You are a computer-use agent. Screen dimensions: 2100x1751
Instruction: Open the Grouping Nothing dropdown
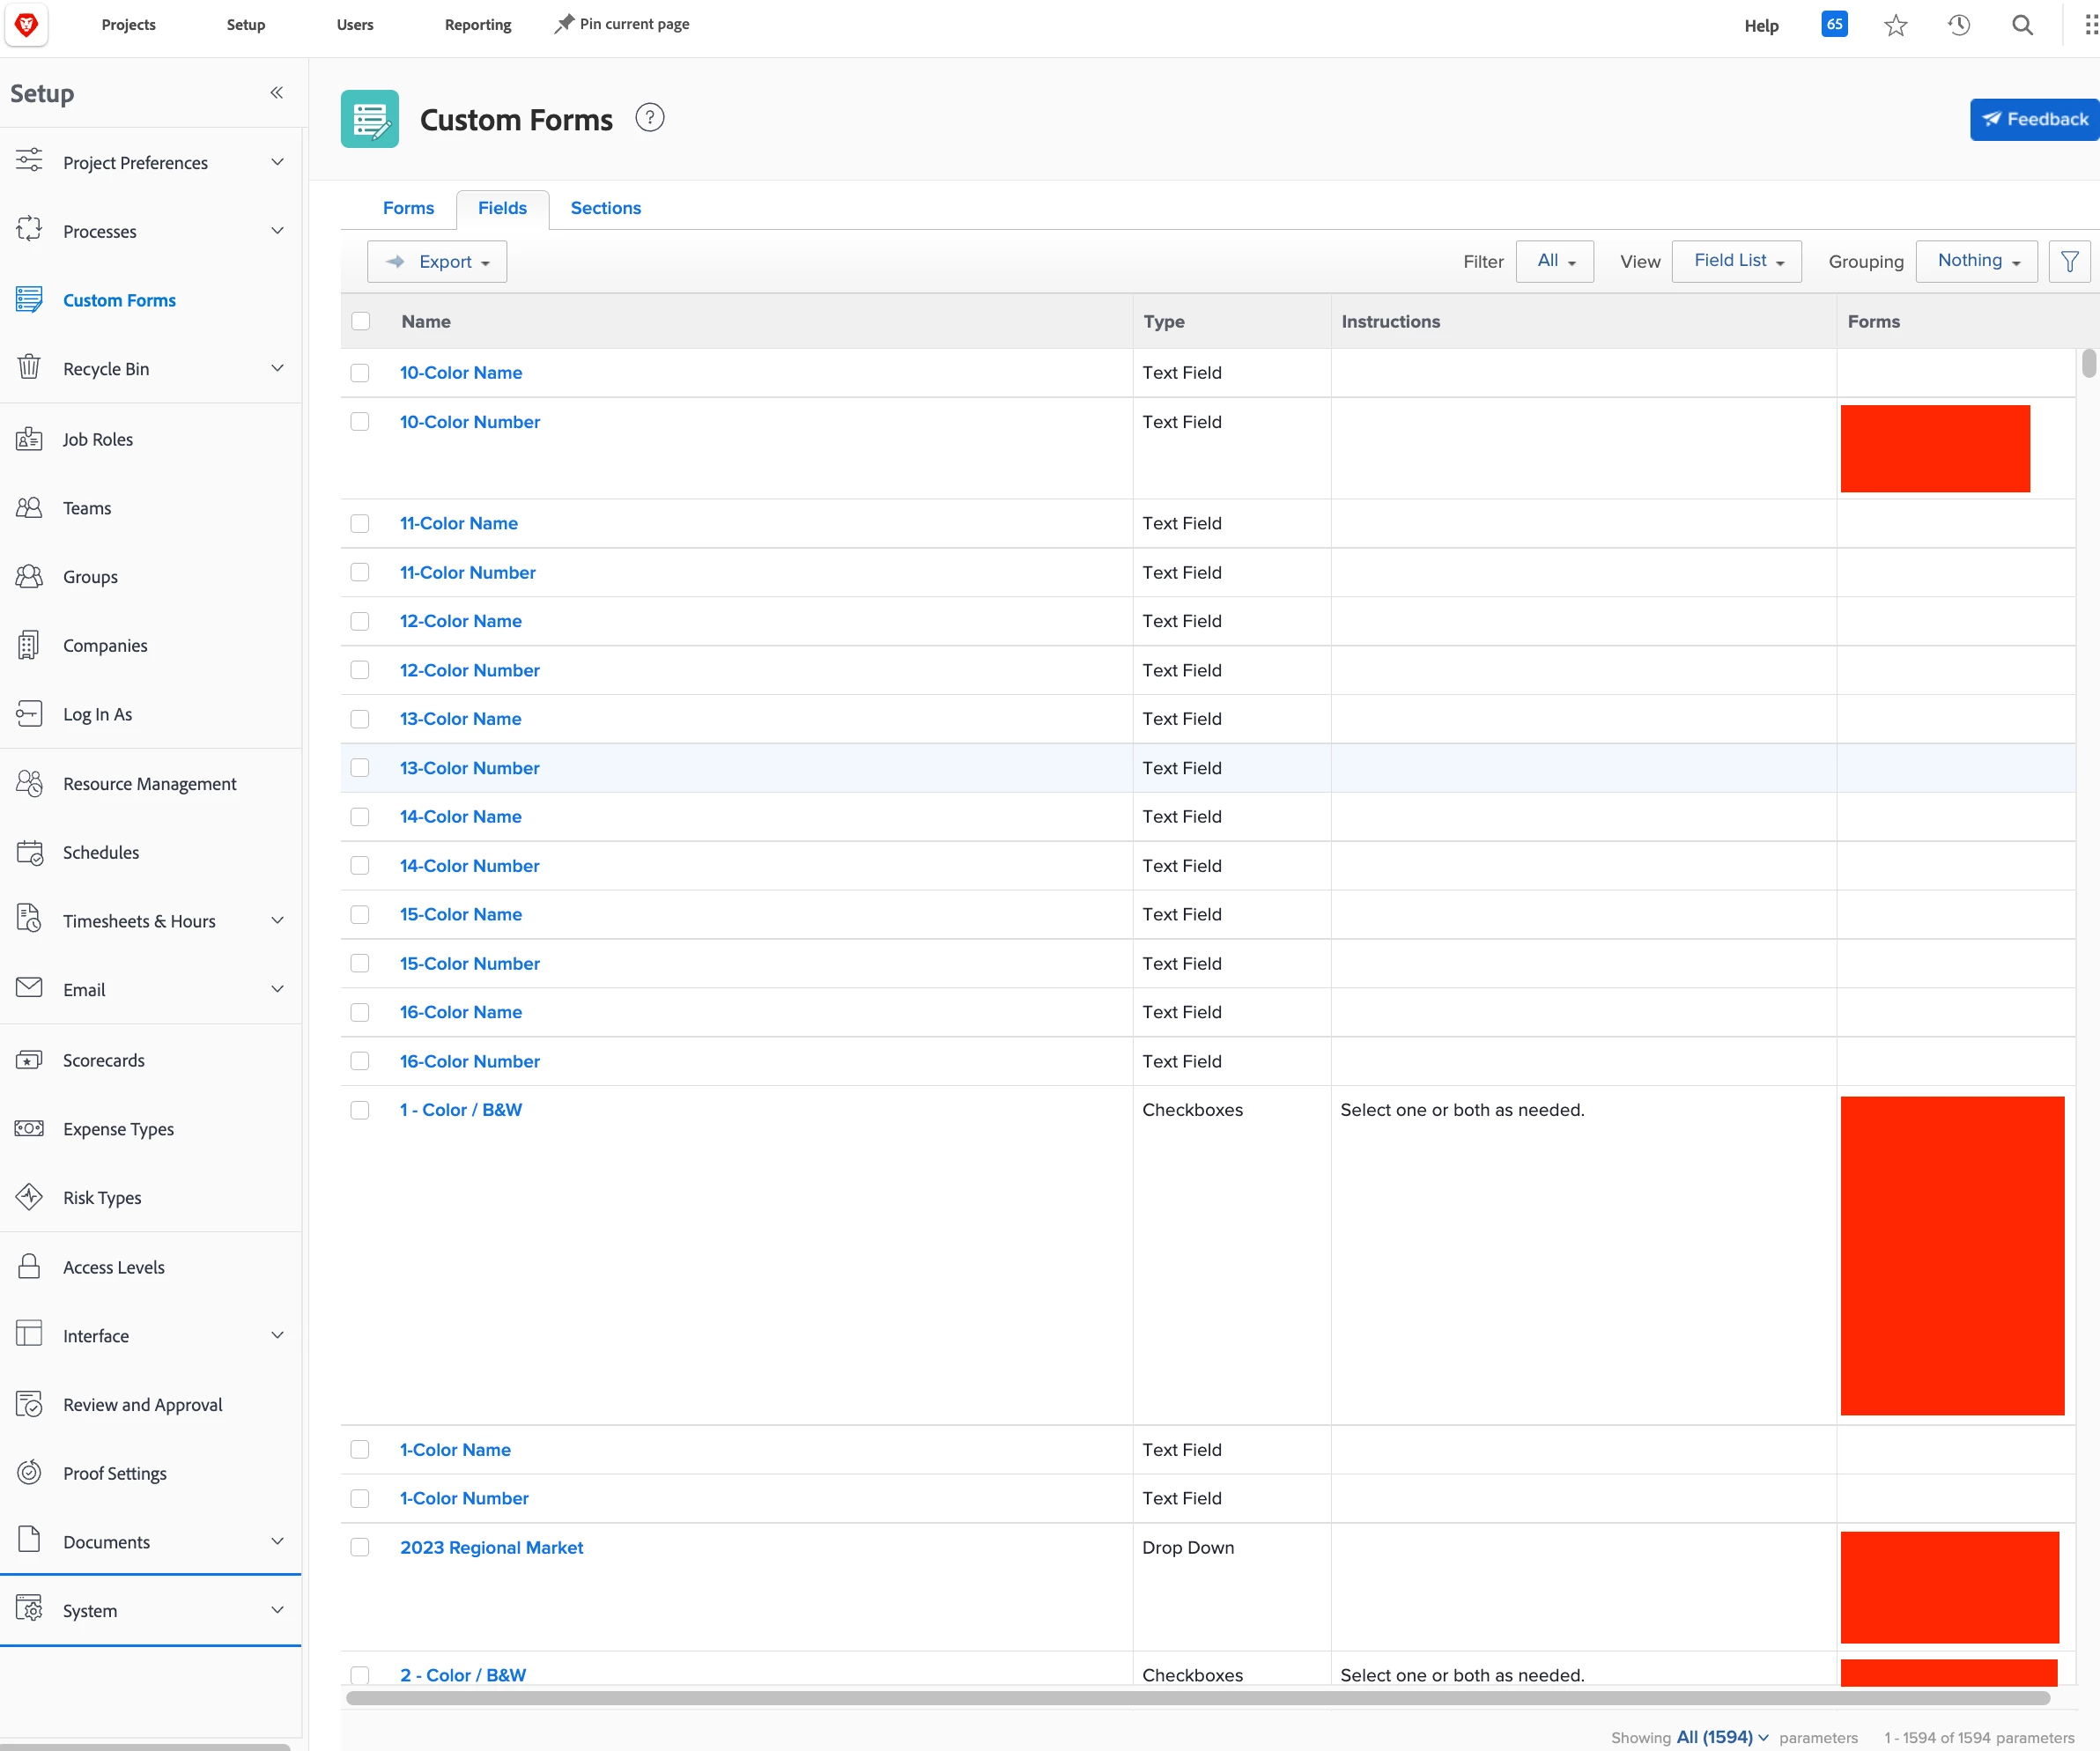click(x=1976, y=261)
